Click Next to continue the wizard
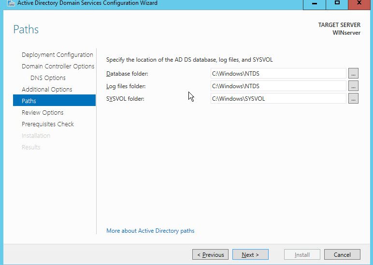Image resolution: width=373 pixels, height=265 pixels. tap(250, 254)
